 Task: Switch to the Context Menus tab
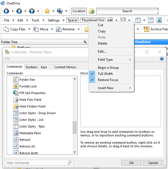coord(65,67)
